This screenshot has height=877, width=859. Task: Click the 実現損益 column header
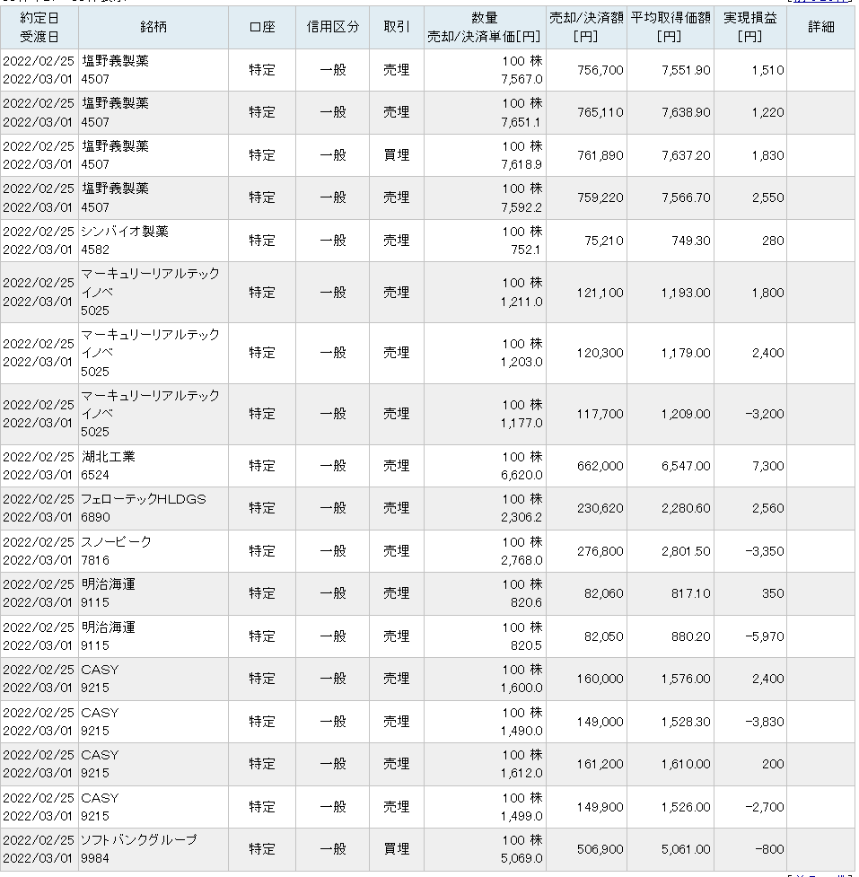pos(750,28)
